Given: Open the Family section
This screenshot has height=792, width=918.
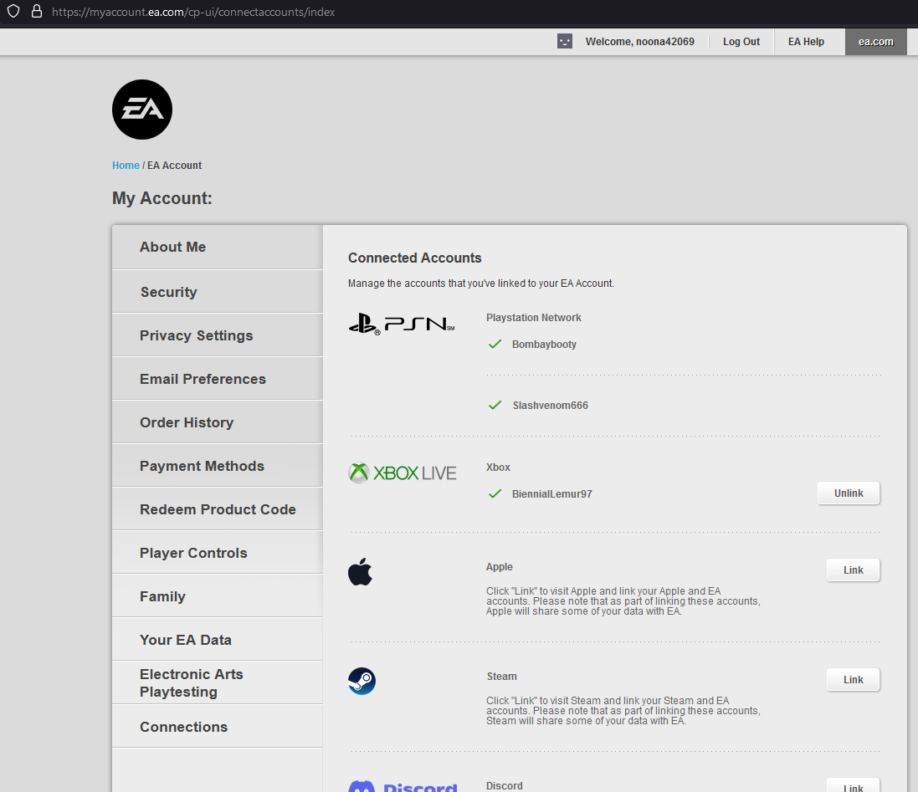Looking at the screenshot, I should click(x=218, y=596).
